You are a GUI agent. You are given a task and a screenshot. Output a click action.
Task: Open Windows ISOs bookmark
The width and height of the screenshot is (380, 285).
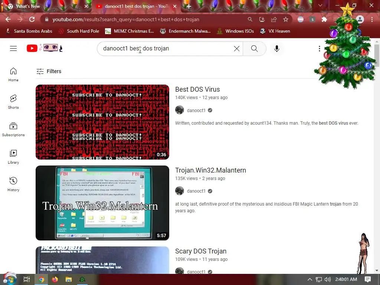(236, 31)
